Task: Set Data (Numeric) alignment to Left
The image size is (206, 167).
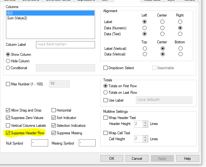Action: [144, 28]
